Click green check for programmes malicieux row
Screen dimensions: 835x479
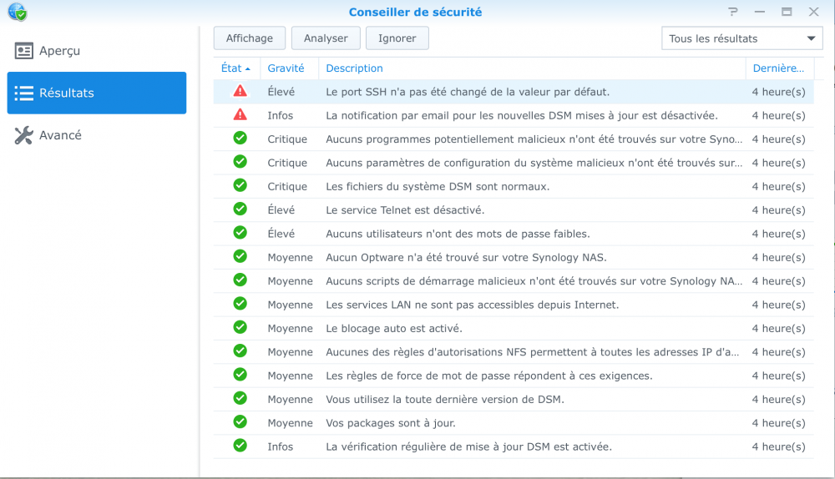(x=240, y=139)
